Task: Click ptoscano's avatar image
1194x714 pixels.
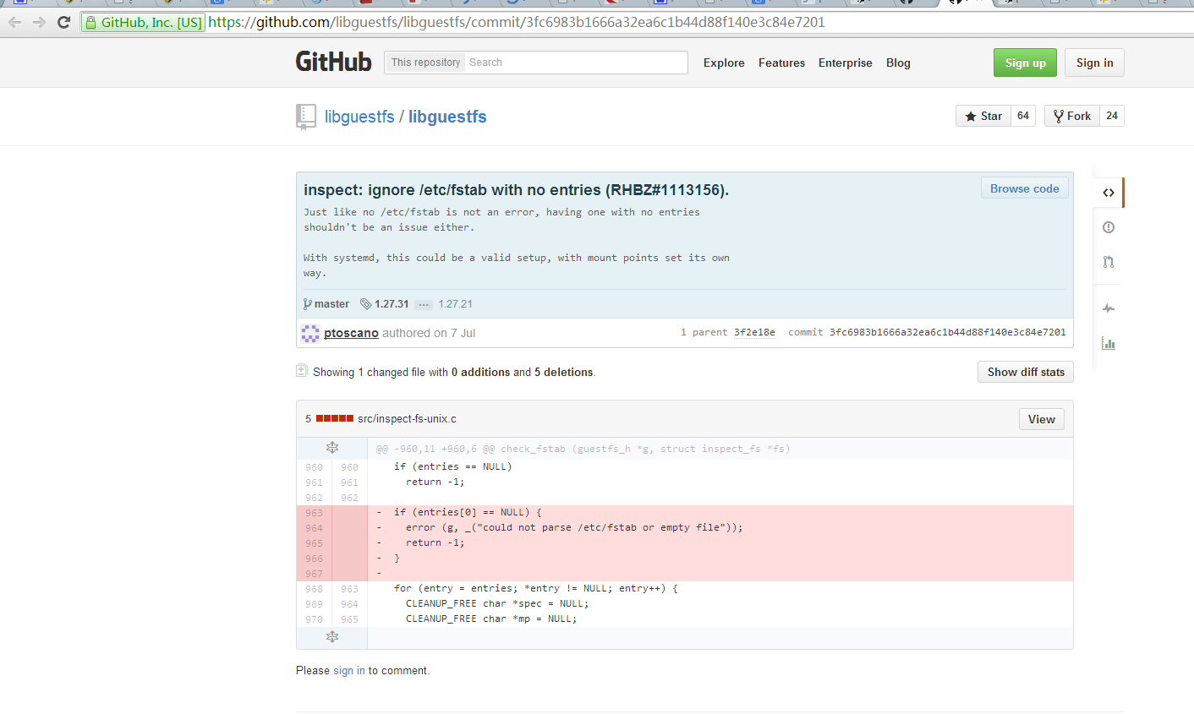Action: click(x=310, y=333)
